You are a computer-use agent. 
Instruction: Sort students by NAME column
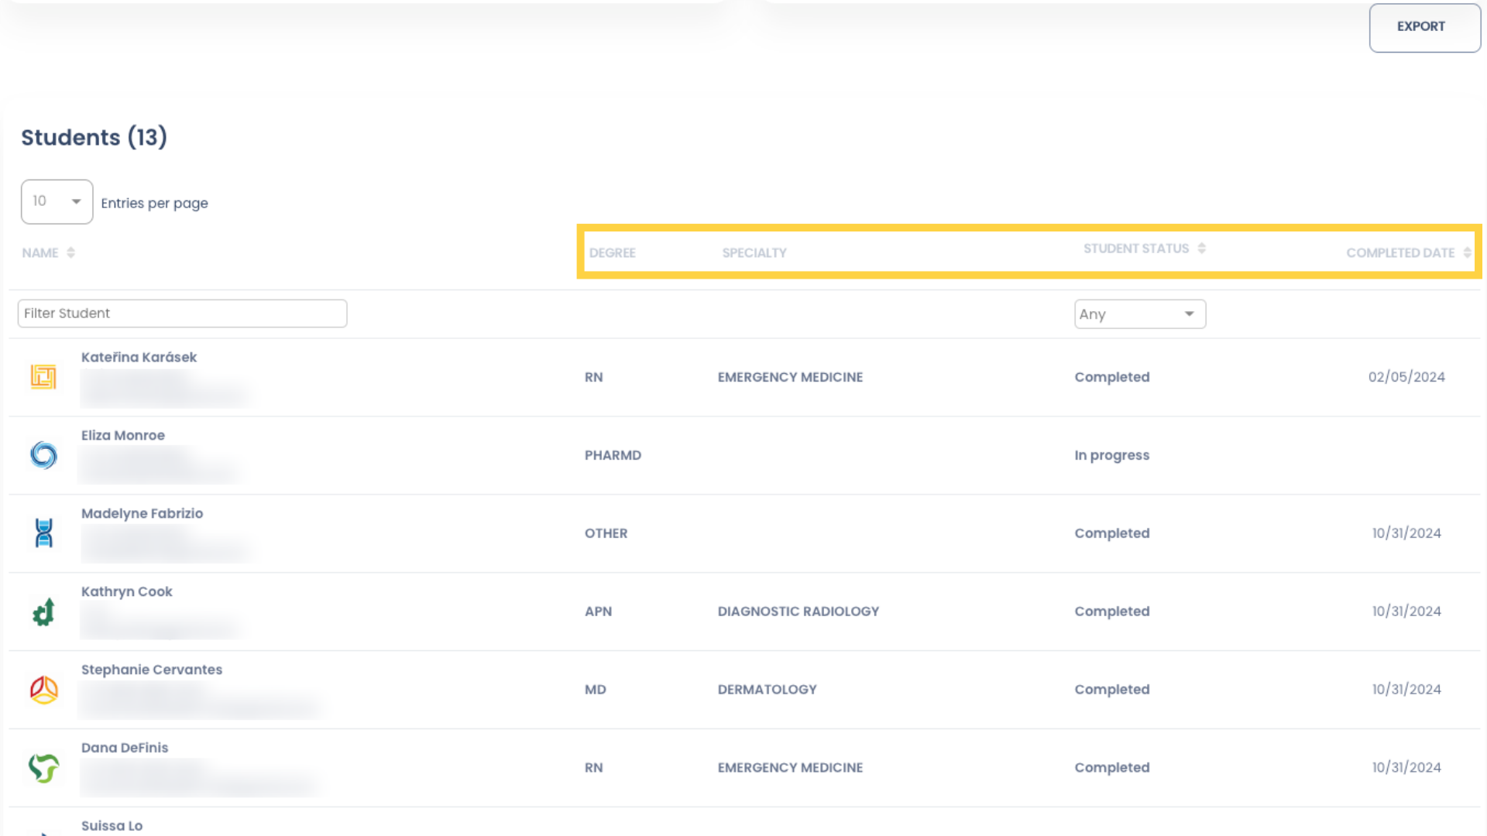[48, 252]
